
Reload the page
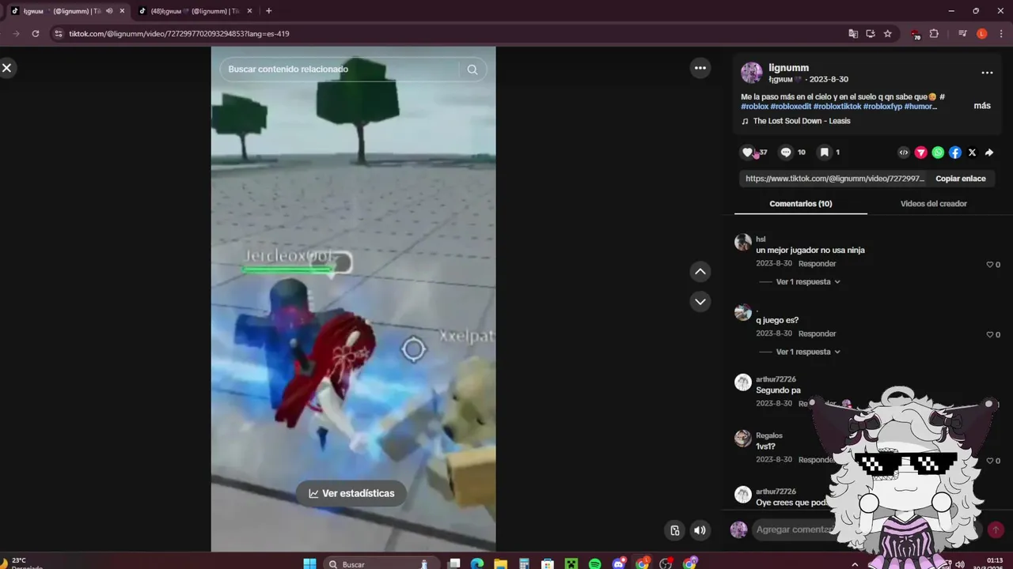point(36,34)
